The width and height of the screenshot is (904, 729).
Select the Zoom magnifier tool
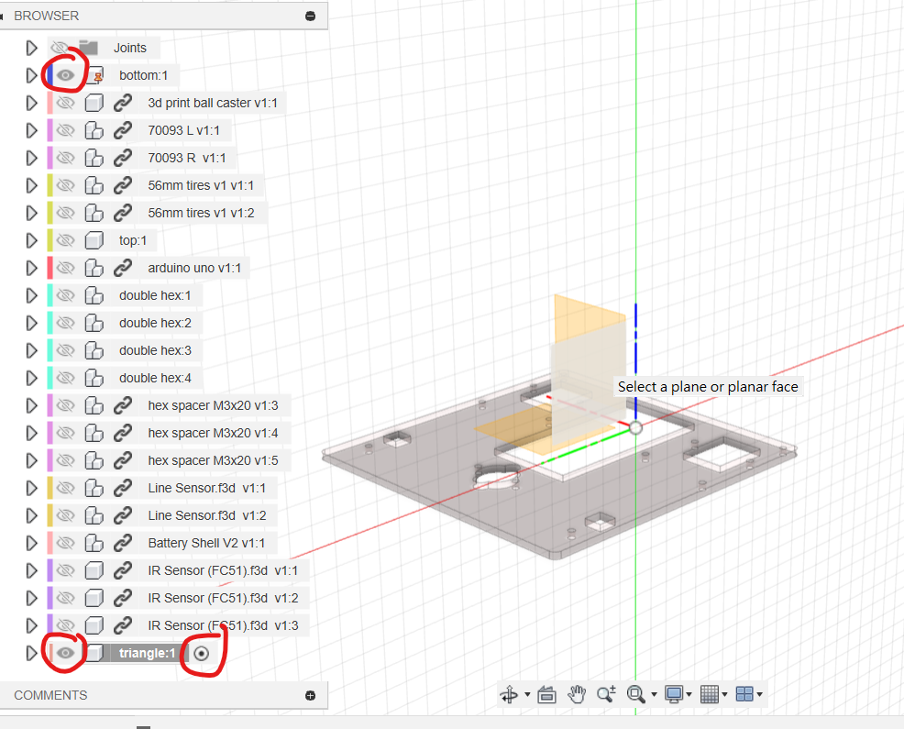(x=606, y=694)
